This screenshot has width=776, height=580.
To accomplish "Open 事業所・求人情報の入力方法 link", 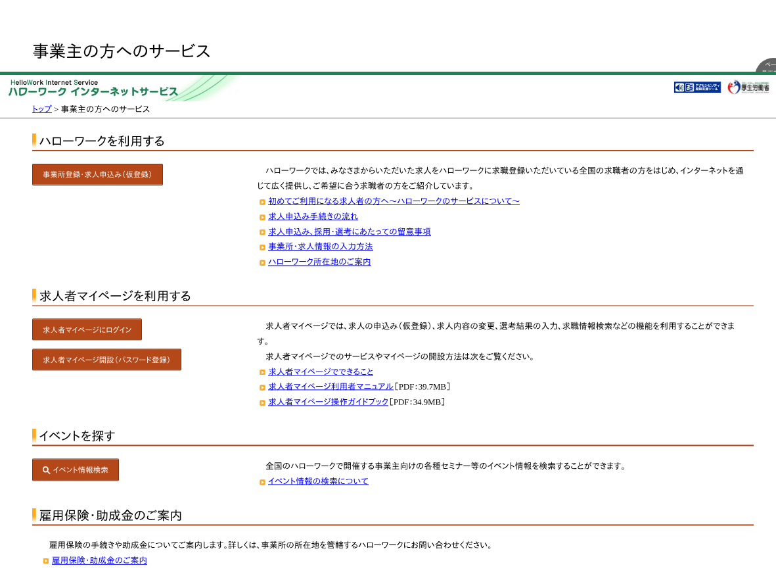I will (321, 246).
